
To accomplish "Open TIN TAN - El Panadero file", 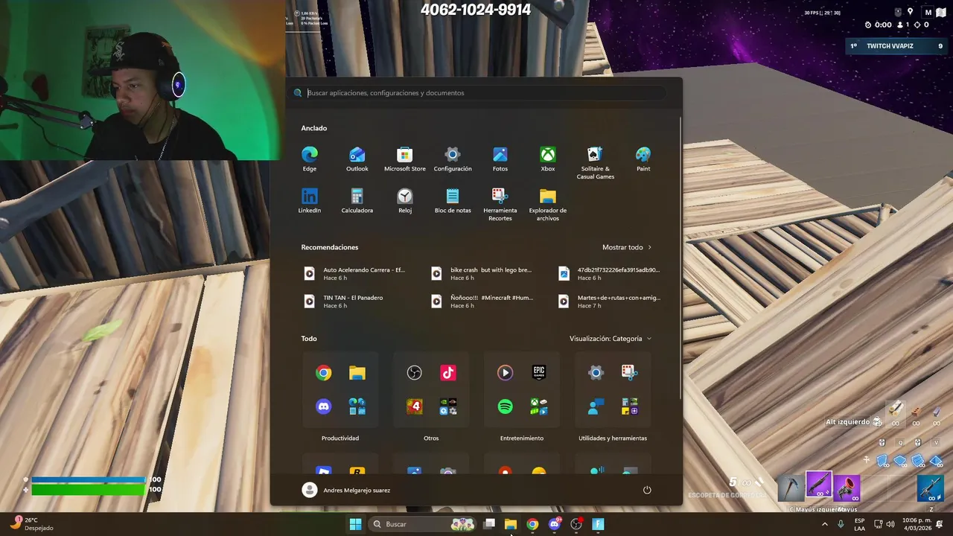I will click(355, 301).
